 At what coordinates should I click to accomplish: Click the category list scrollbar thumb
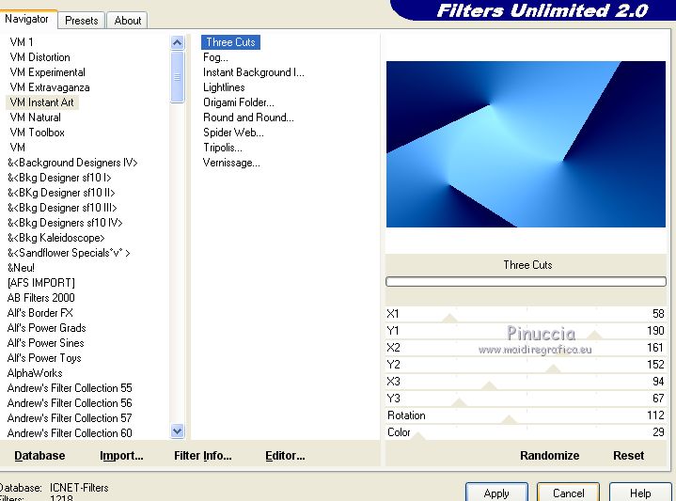177,77
